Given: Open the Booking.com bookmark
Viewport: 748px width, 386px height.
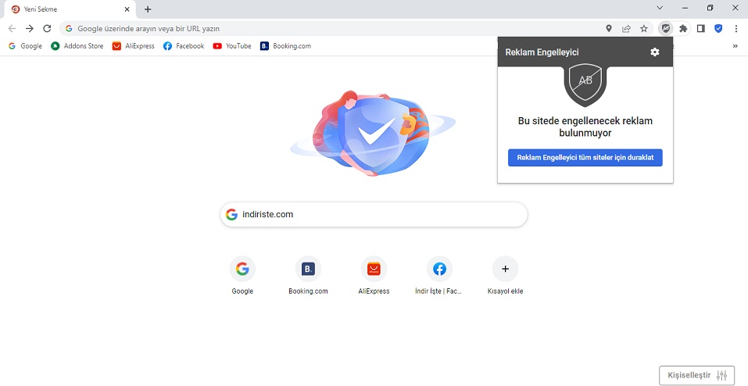Looking at the screenshot, I should (x=286, y=46).
